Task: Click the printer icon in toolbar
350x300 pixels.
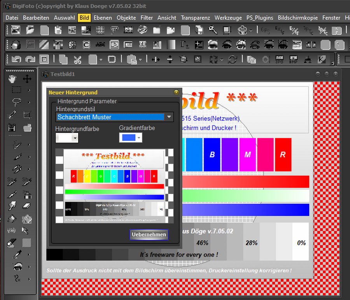Action: (242, 30)
